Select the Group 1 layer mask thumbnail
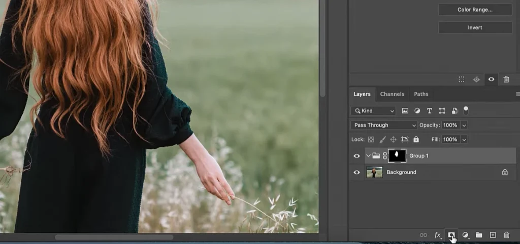The width and height of the screenshot is (520, 244). (397, 156)
